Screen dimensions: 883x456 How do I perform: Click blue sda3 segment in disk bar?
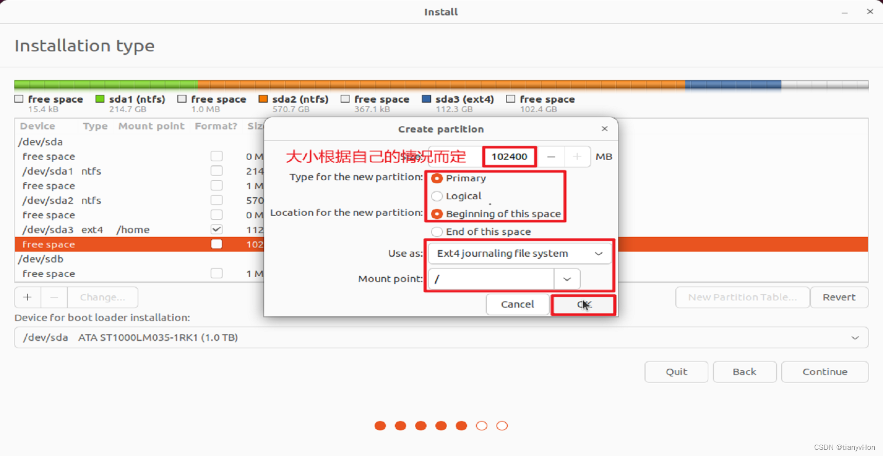733,84
